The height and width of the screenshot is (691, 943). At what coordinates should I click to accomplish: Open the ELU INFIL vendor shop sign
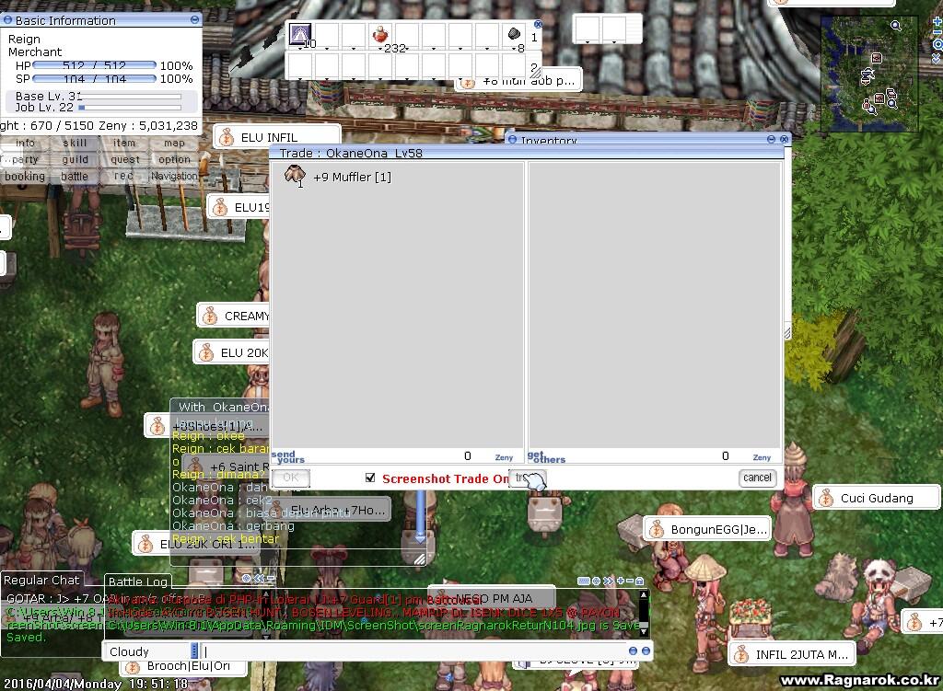coord(276,137)
